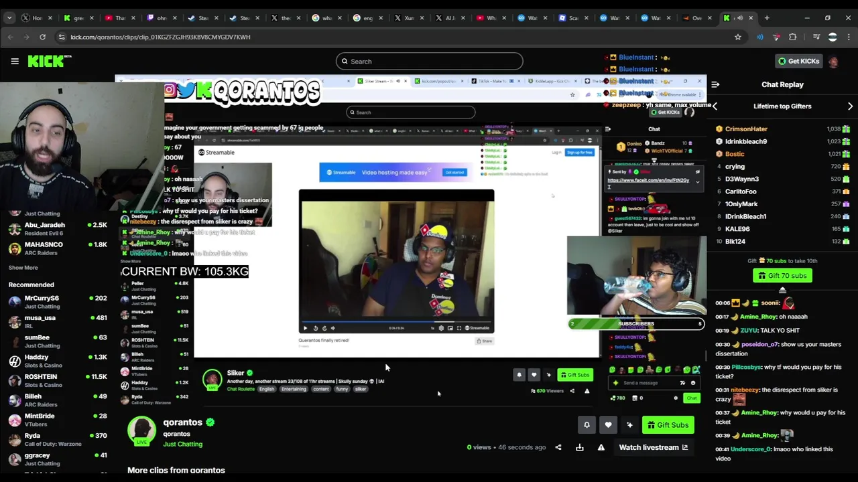Open the Get KICKs button
This screenshot has height=482, width=858.
(x=798, y=62)
